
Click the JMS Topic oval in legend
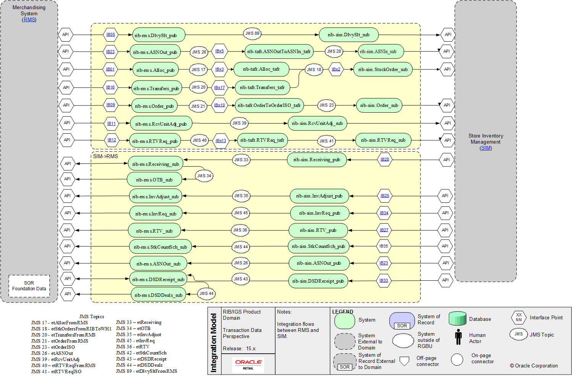[x=519, y=334]
